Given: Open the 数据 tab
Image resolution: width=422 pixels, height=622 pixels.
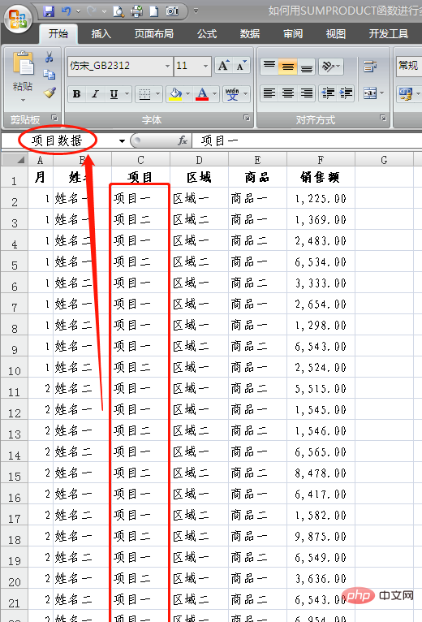Looking at the screenshot, I should tap(250, 34).
